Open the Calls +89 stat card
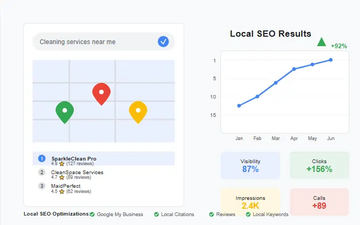Viewport: 360px width, 225px height. click(319, 201)
